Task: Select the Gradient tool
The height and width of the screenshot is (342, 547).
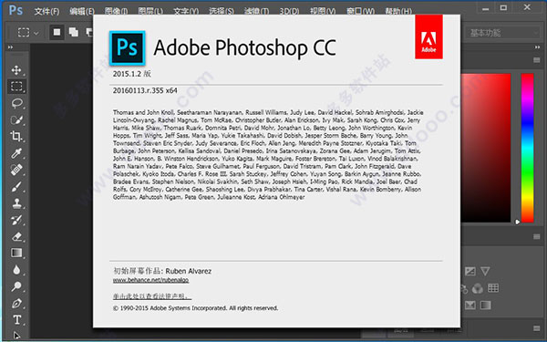Action: coord(16,253)
